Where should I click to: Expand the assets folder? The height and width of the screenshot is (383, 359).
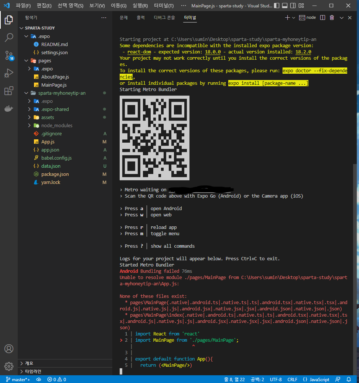[65, 117]
